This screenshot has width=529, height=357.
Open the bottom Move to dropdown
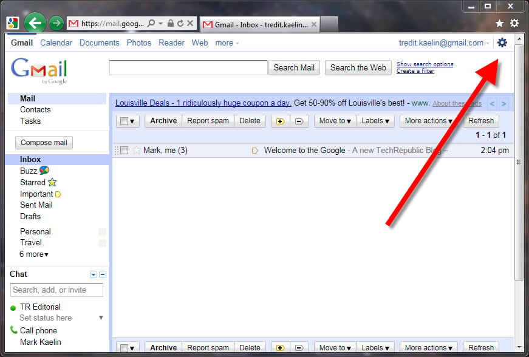[x=335, y=347]
